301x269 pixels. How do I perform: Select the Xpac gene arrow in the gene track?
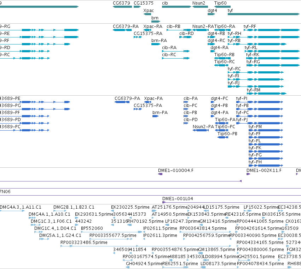pyautogui.click(x=147, y=14)
